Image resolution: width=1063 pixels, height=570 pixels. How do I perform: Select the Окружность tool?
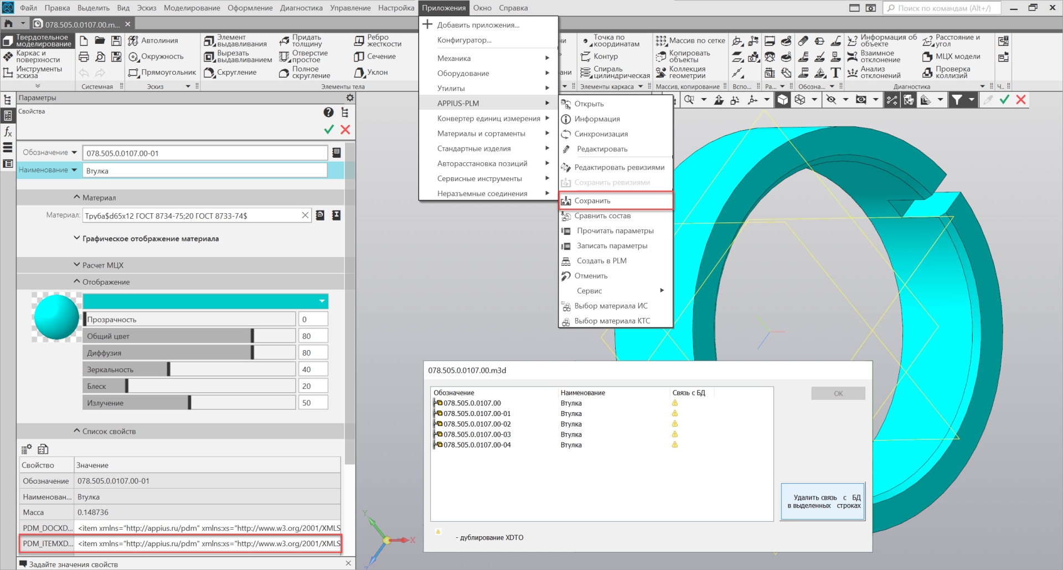point(156,57)
